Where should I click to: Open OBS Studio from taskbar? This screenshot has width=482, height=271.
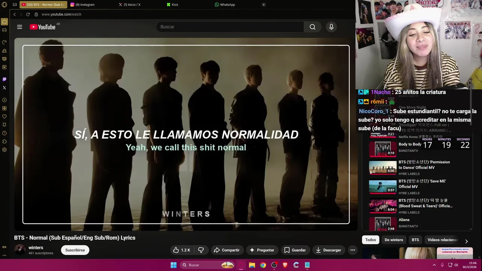point(274,265)
